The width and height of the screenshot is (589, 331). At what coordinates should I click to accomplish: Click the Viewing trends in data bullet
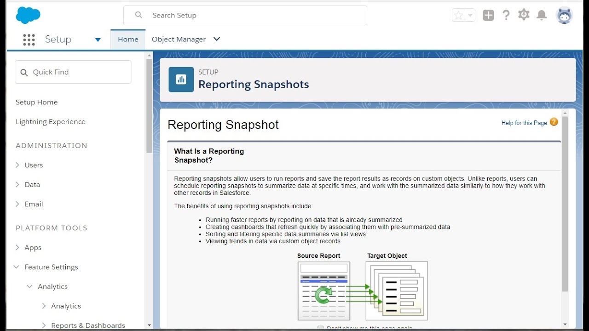point(273,241)
